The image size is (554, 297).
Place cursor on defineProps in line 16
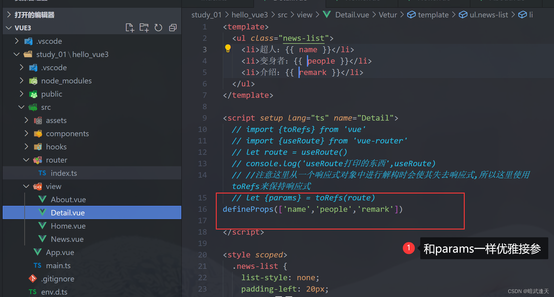(248, 209)
